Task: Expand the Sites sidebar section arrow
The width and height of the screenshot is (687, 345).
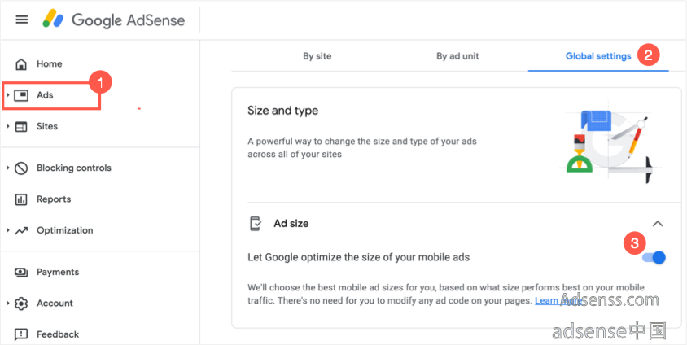Action: coord(8,127)
